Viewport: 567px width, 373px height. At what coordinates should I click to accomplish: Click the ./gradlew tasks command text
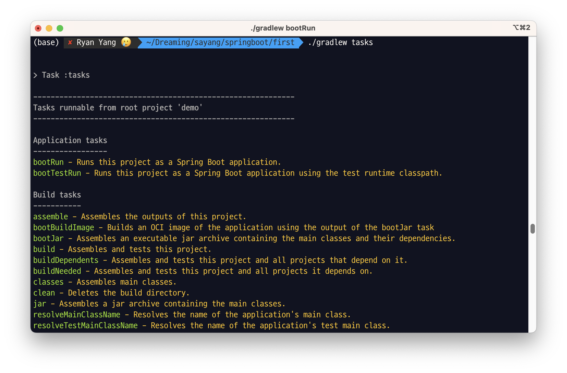(x=340, y=42)
